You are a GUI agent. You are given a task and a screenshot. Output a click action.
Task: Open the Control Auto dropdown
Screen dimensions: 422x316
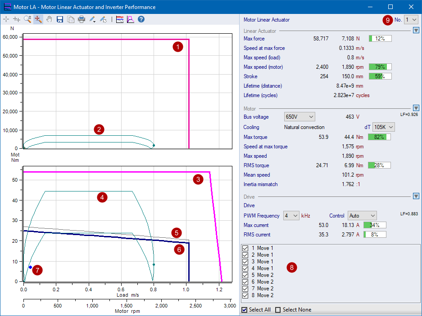(362, 216)
